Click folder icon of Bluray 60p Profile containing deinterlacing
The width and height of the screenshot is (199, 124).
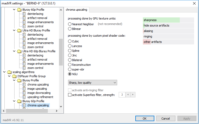(19, 10)
